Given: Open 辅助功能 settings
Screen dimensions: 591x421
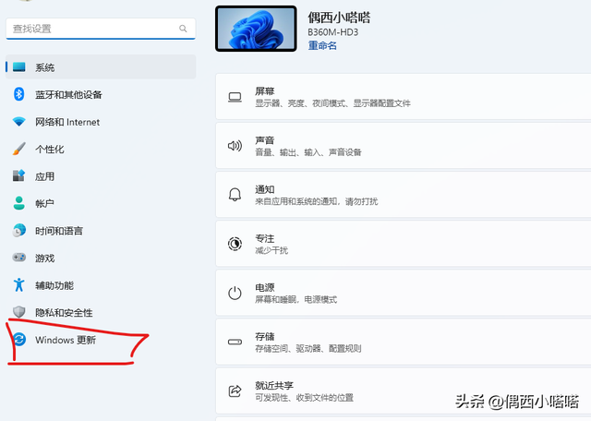Looking at the screenshot, I should tap(54, 285).
